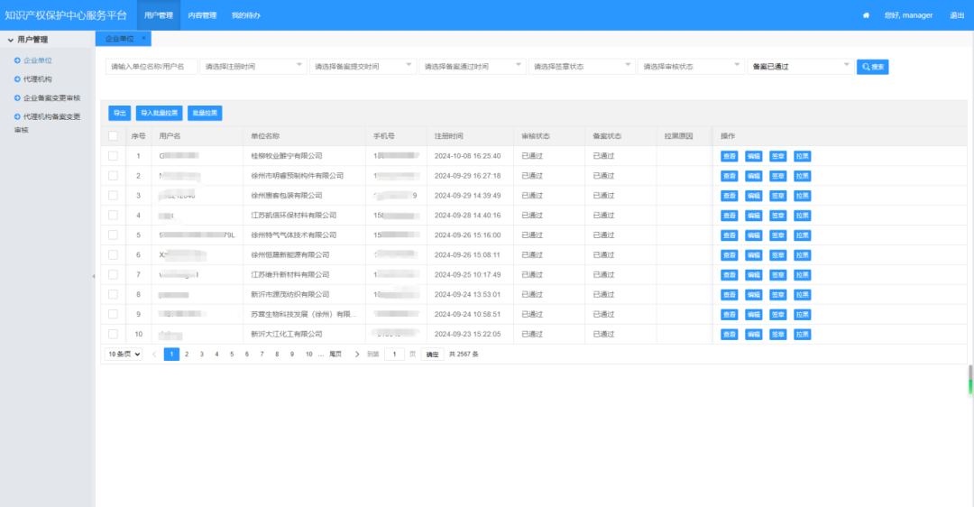Close the 企业单位 tab with its x
This screenshot has width=974, height=507.
click(143, 39)
